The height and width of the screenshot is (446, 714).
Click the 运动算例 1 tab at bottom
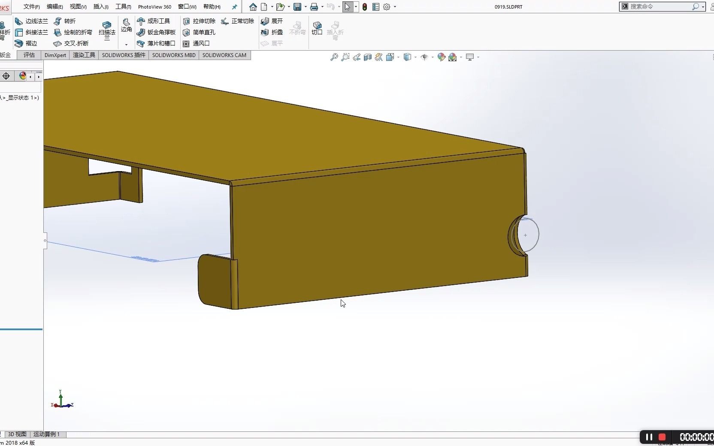(46, 434)
